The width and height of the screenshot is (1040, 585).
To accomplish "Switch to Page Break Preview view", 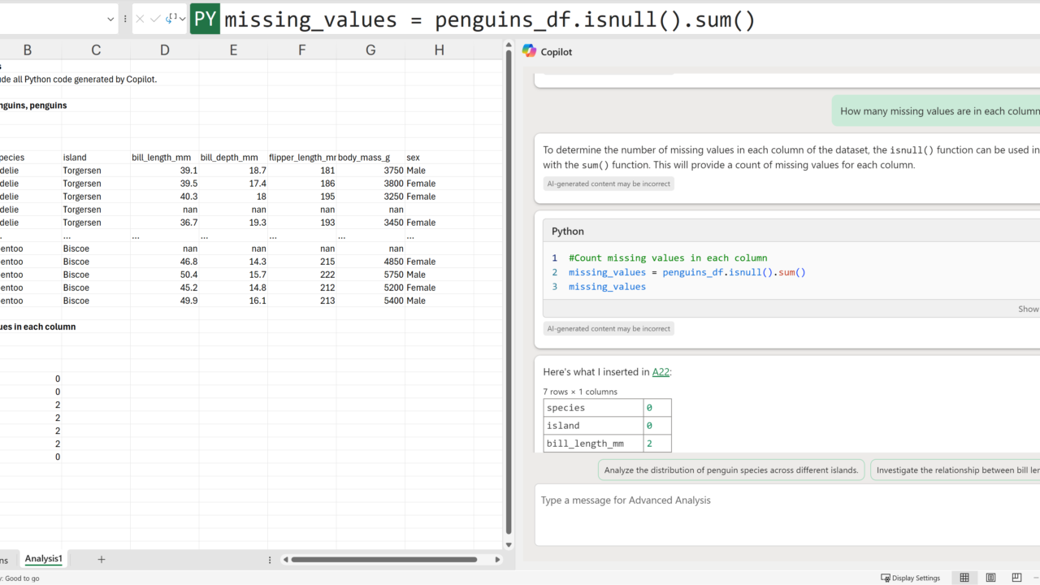I will (1016, 578).
